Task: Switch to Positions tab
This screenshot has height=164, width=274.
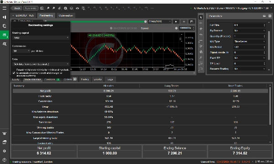Action: (x=52, y=79)
